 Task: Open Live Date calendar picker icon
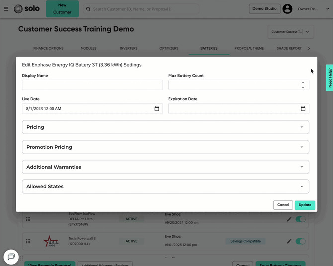point(157,109)
